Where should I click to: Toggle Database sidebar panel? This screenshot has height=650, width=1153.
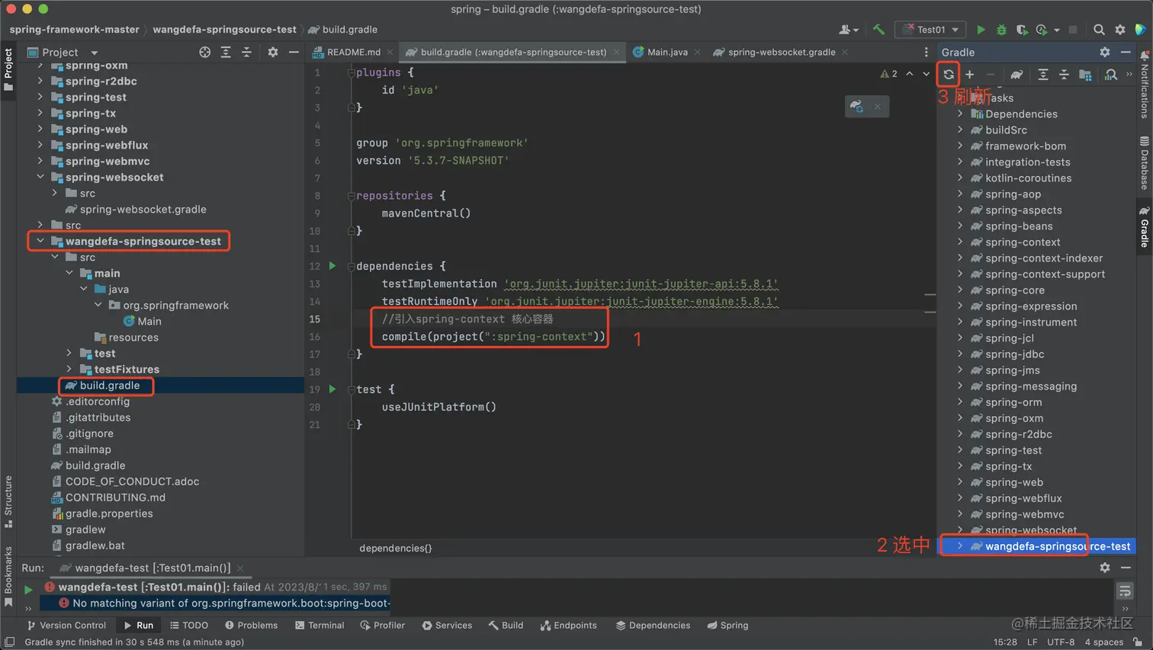coord(1145,163)
